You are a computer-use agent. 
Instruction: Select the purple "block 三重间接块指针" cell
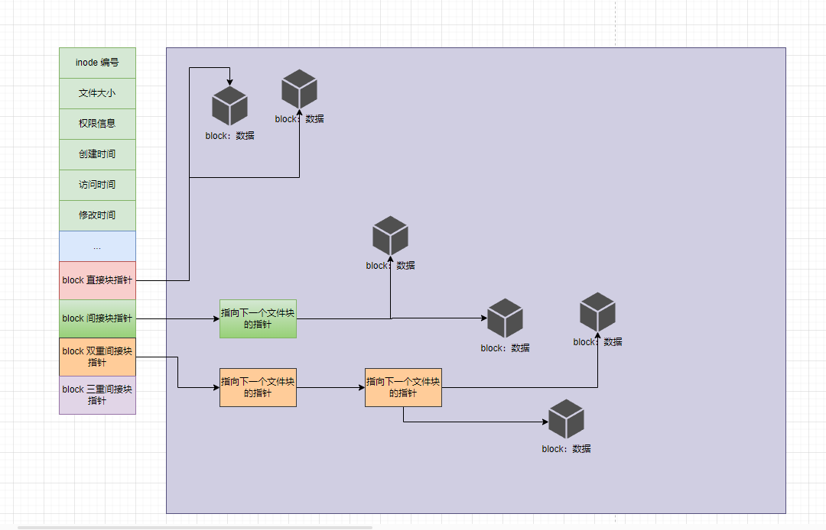(97, 395)
